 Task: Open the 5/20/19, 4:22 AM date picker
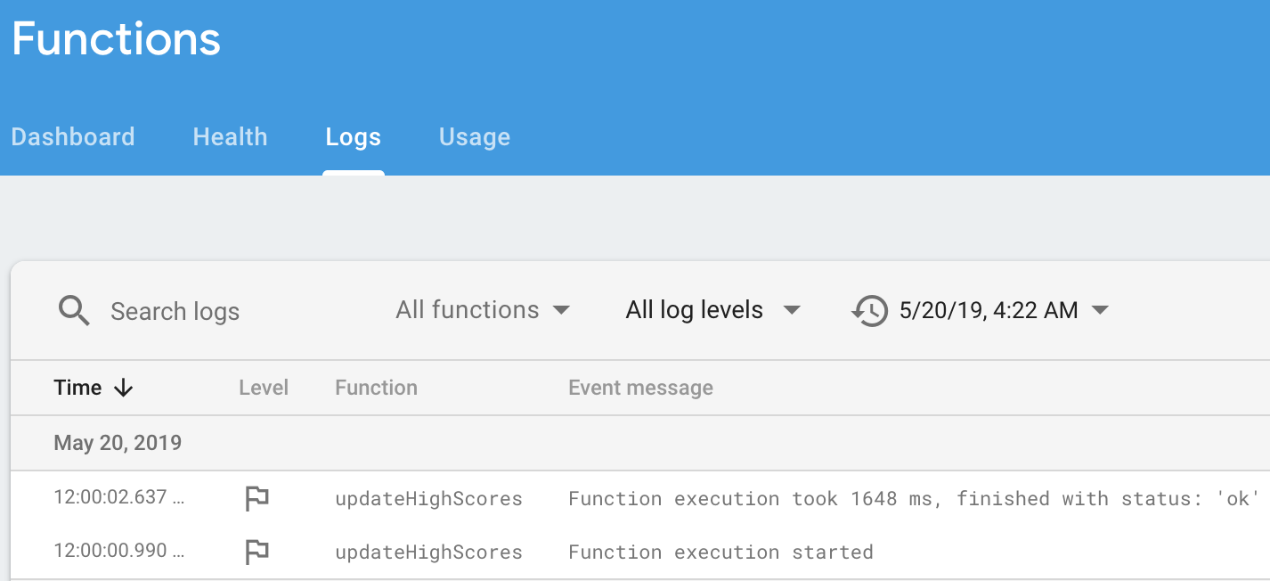click(x=1004, y=310)
